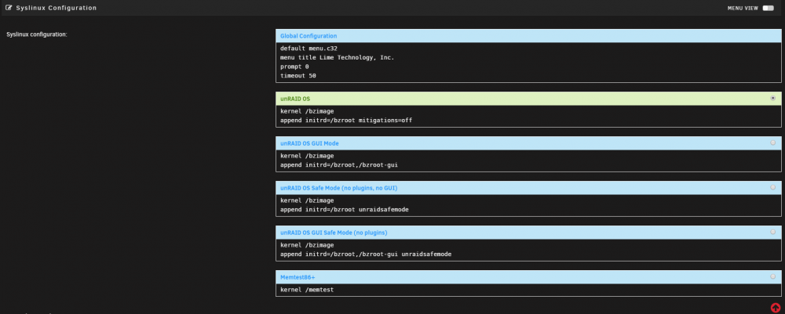Click the unRAID OS green header bar
This screenshot has width=785, height=314.
click(x=528, y=99)
